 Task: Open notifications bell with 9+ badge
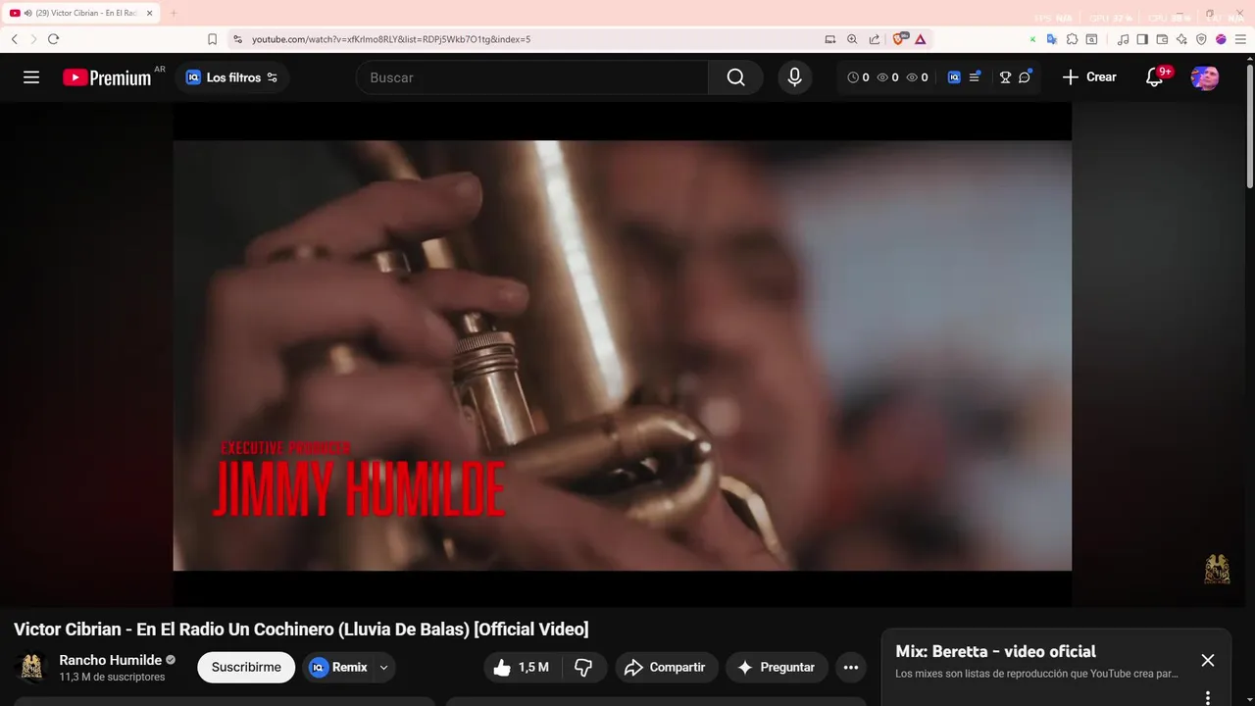[1155, 77]
